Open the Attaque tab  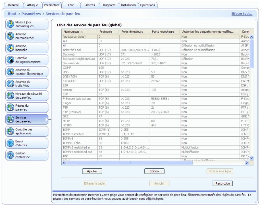point(32,5)
